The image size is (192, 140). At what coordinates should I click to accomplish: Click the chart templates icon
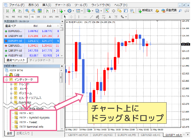78,11
